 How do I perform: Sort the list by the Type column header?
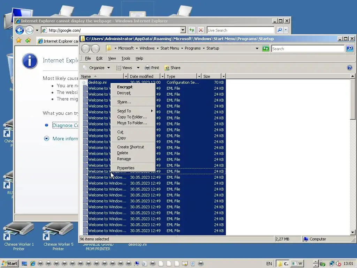pos(181,76)
